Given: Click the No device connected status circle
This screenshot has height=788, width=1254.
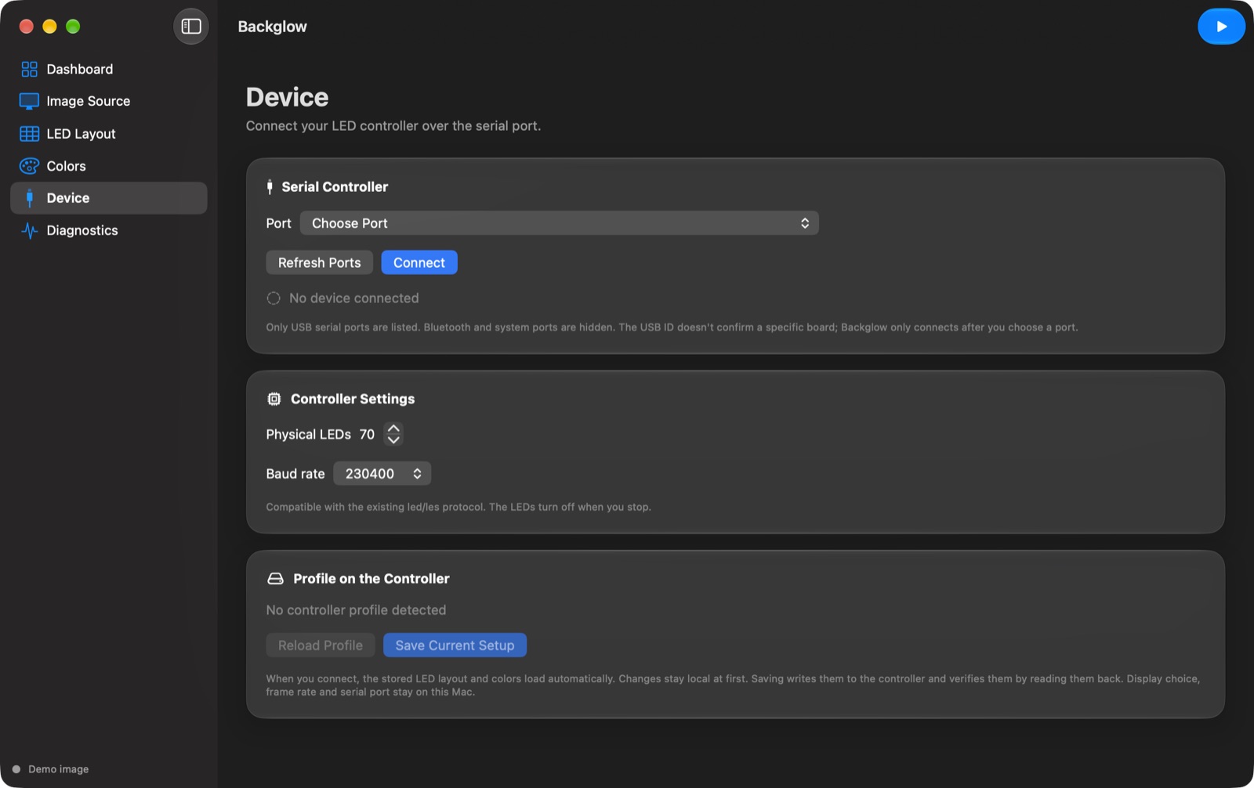Looking at the screenshot, I should click(274, 298).
